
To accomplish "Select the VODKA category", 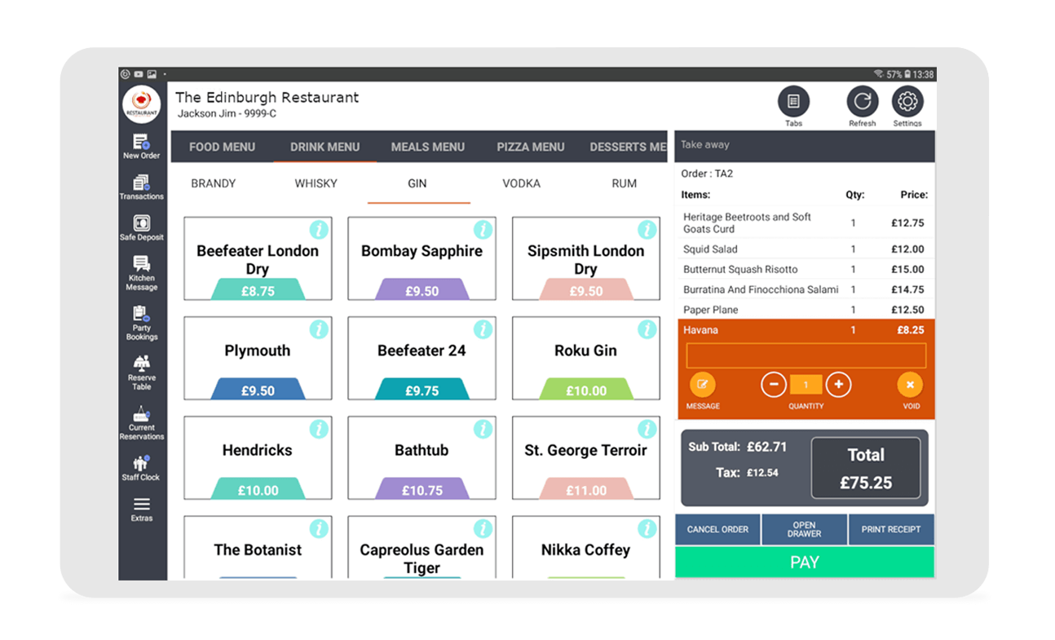I will click(x=521, y=183).
